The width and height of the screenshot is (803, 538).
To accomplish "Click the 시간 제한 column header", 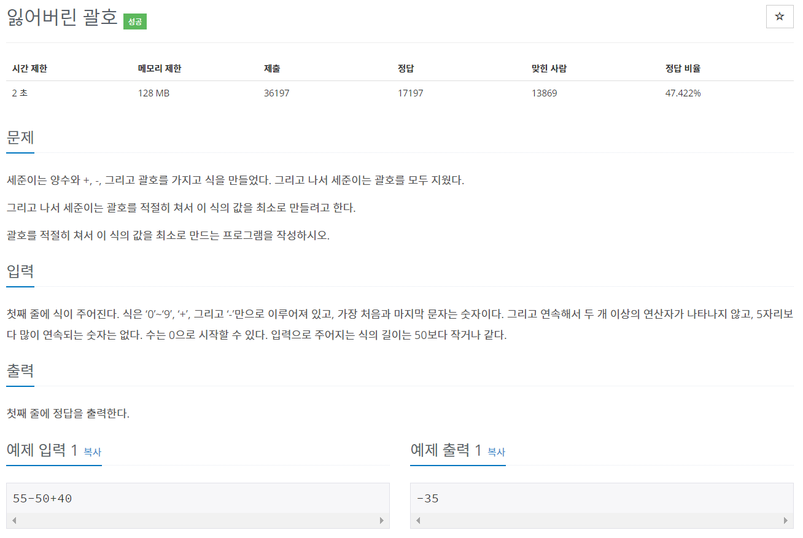I will pos(29,68).
